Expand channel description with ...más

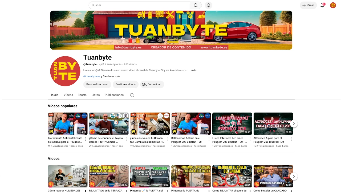193,70
